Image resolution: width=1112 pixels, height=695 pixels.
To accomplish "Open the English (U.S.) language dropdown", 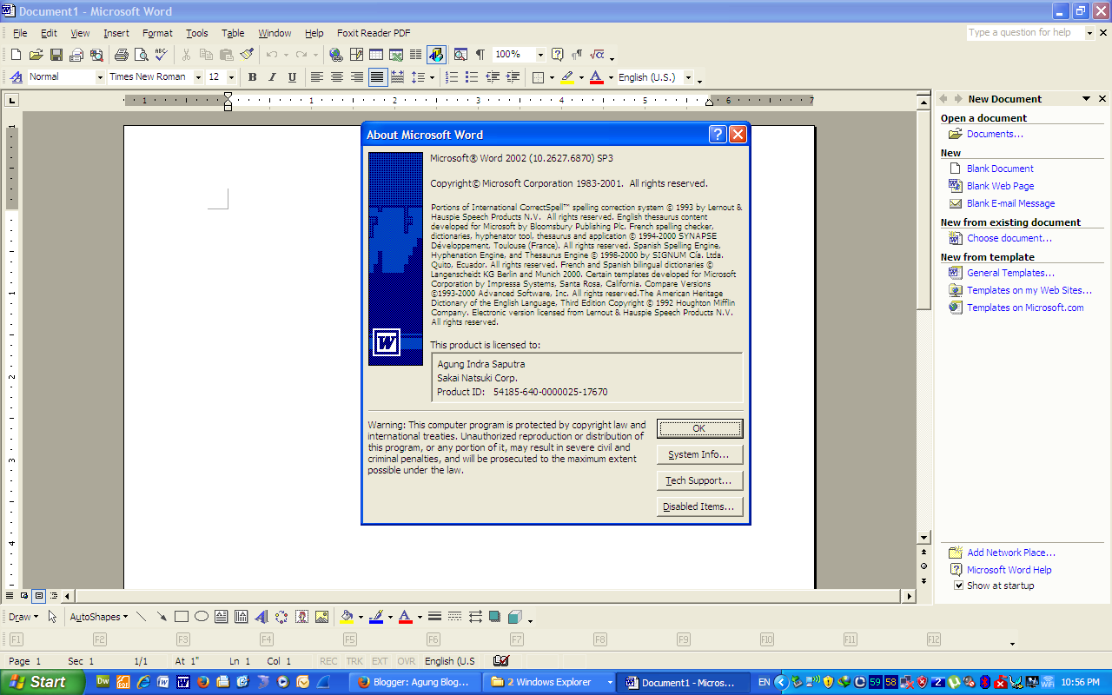I will coord(688,77).
